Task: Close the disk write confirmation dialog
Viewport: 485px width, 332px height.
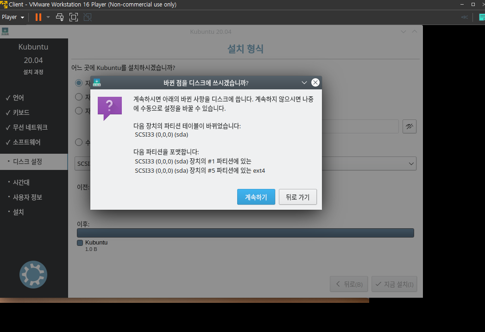Action: [315, 82]
